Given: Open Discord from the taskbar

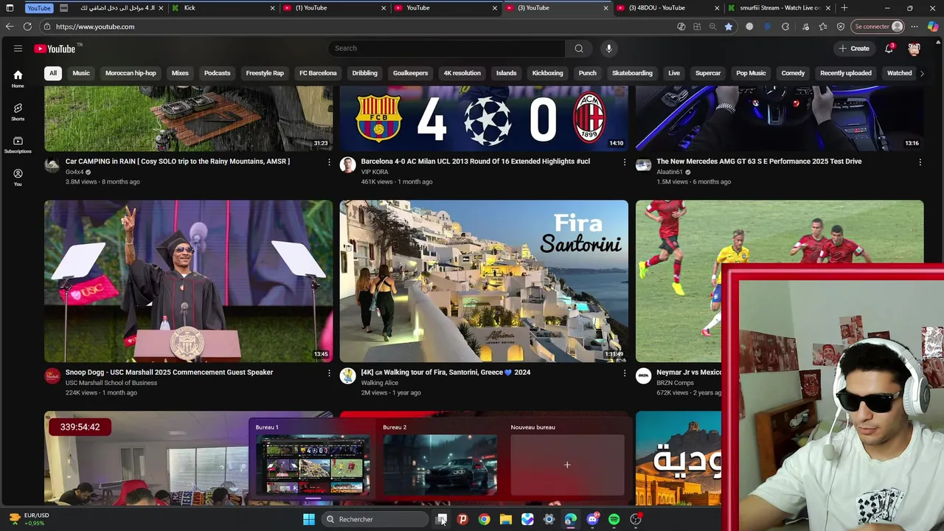Looking at the screenshot, I should click(592, 519).
